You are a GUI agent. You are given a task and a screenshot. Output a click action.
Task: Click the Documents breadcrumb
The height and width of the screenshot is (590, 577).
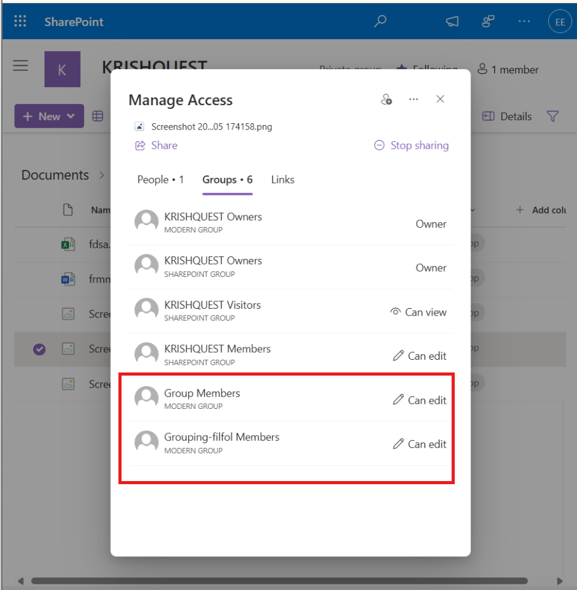[x=55, y=175]
